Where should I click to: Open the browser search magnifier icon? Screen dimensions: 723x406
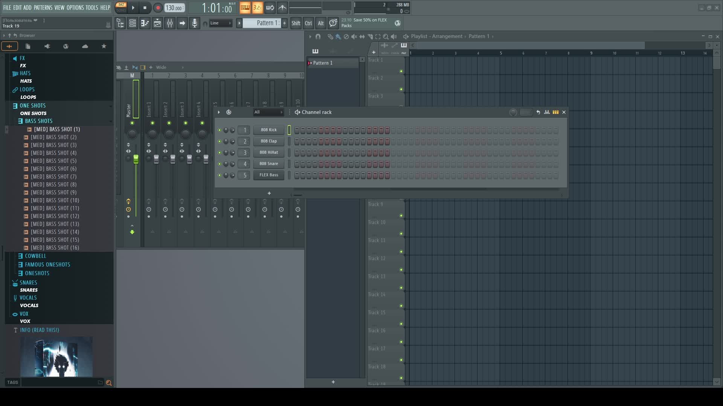pos(109,383)
